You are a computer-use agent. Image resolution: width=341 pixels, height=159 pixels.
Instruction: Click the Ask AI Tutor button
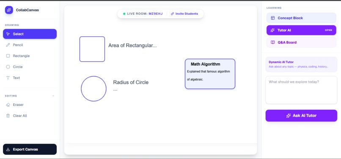coord(301,116)
